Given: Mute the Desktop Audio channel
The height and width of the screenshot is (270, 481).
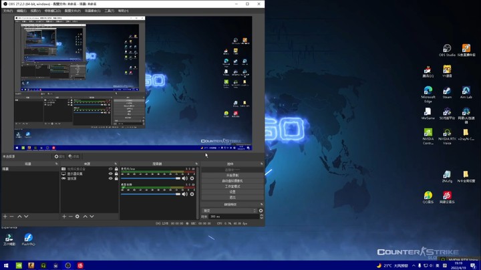Looking at the screenshot, I should (x=184, y=194).
